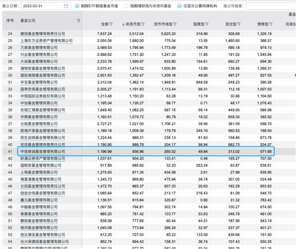Open 长城基金管理有限公司 link
The width and height of the screenshot is (296, 249).
pyautogui.click(x=39, y=124)
